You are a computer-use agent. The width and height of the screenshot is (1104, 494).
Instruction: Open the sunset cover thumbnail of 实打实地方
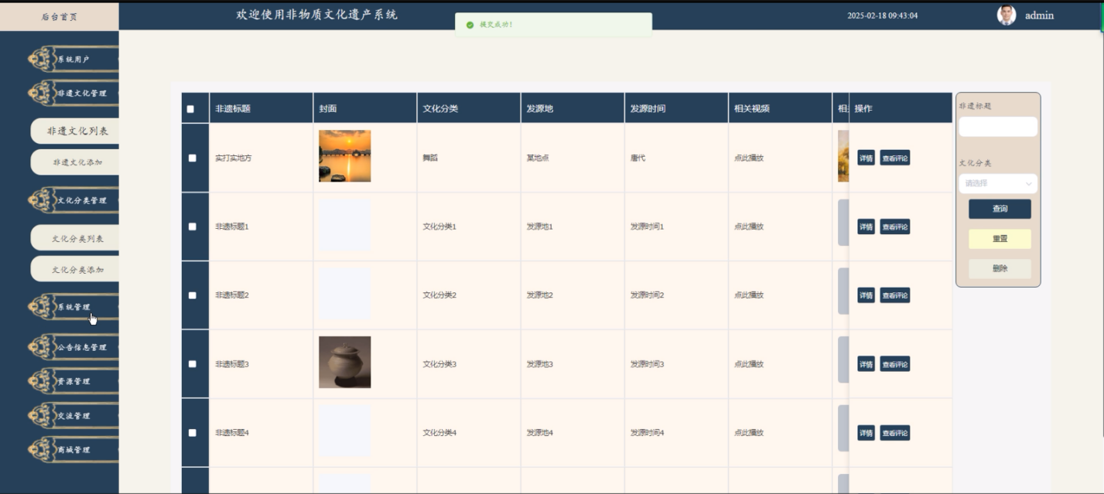[345, 156]
